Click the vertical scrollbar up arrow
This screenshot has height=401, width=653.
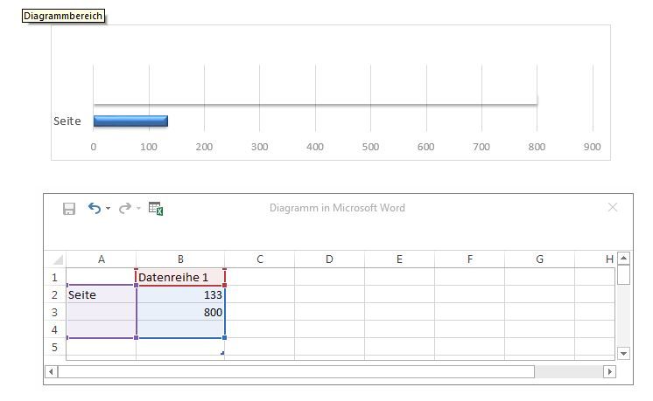623,258
